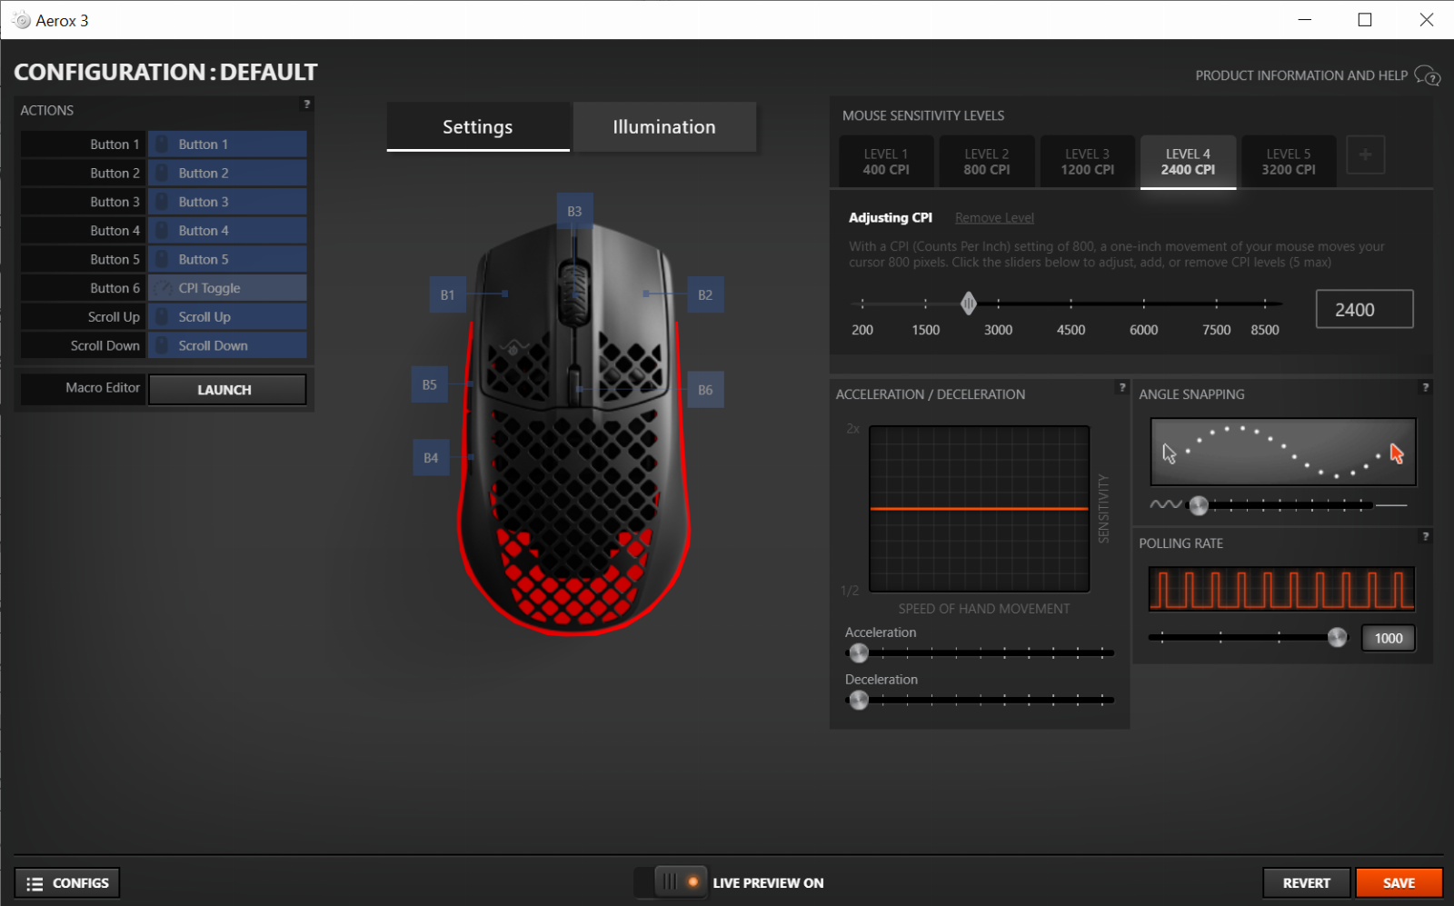Switch to the Illumination tab
1454x906 pixels.
coord(664,126)
